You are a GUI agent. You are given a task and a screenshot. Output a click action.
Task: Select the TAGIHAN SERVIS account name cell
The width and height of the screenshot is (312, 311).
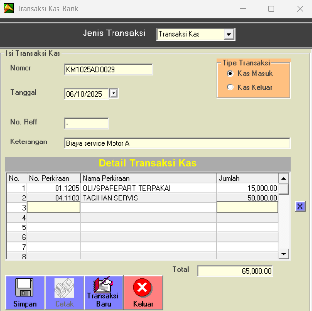[x=148, y=198]
